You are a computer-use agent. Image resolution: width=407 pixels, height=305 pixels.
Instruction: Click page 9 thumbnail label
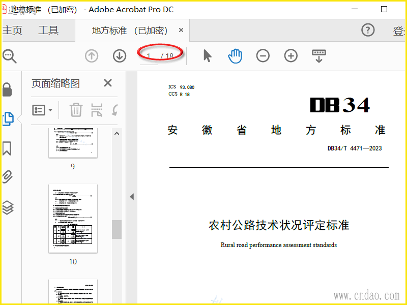click(73, 167)
